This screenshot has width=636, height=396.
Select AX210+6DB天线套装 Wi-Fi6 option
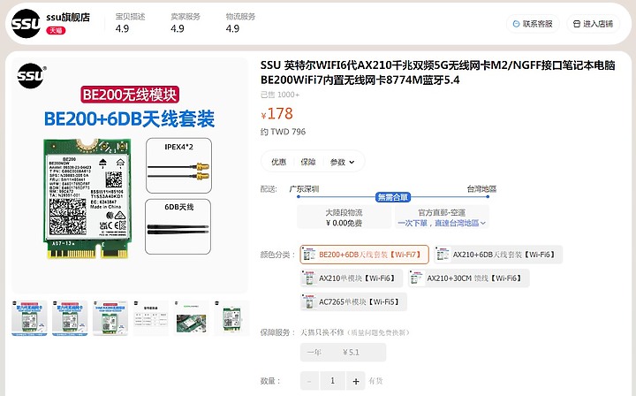click(498, 255)
